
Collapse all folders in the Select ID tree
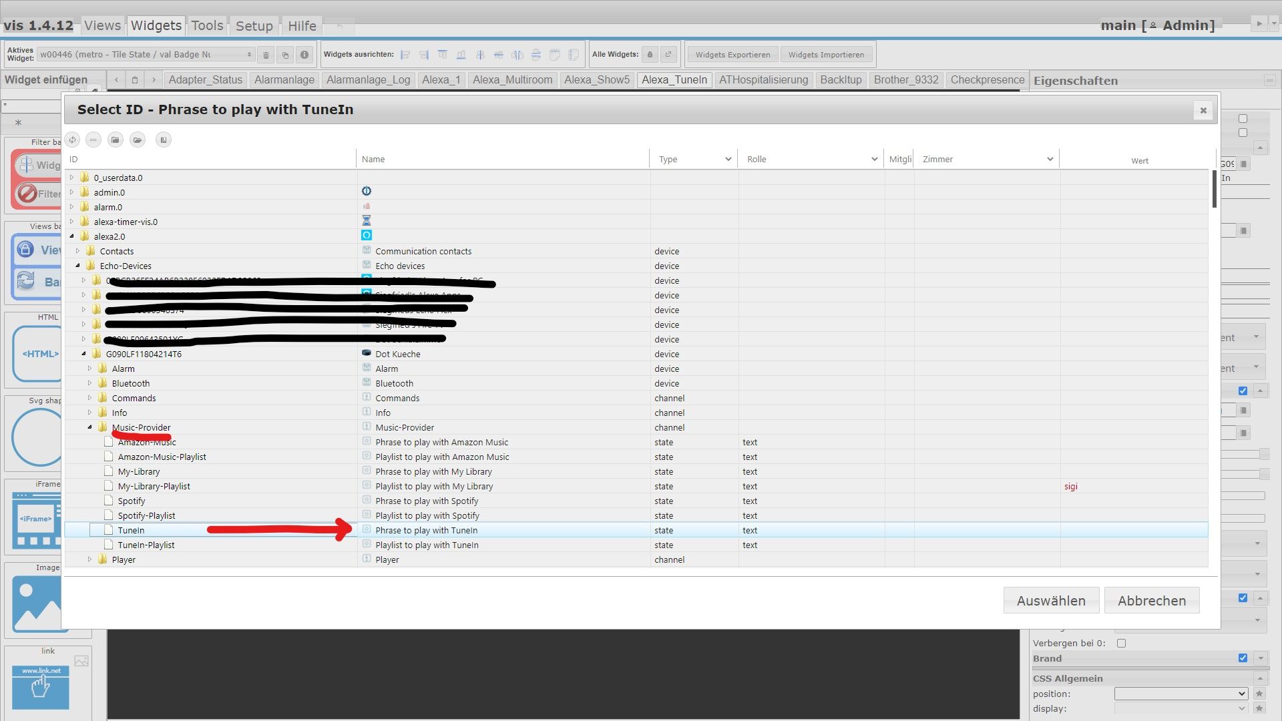click(116, 140)
